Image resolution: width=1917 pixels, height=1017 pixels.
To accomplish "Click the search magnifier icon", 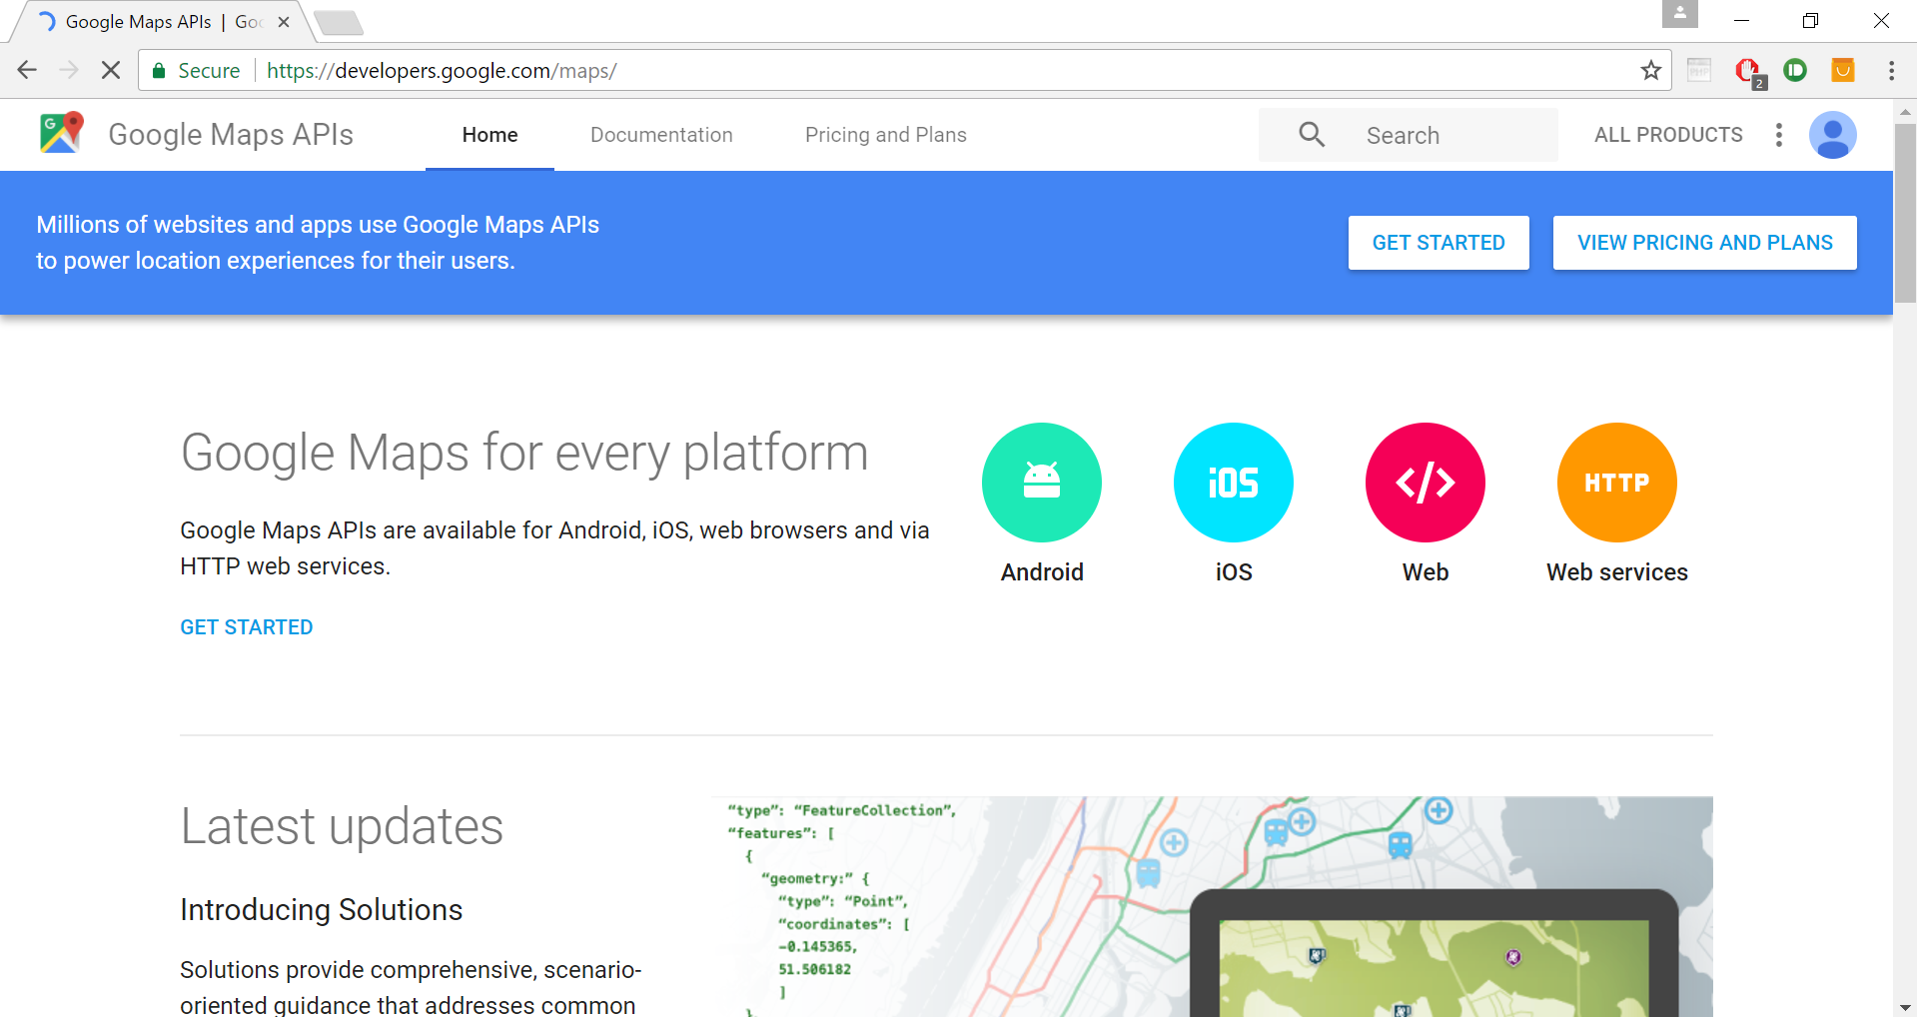I will (1312, 134).
